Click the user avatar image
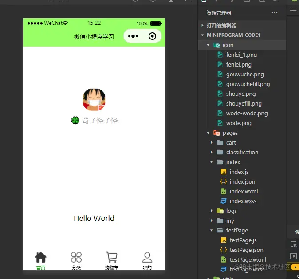This screenshot has width=299, height=279. tap(94, 99)
